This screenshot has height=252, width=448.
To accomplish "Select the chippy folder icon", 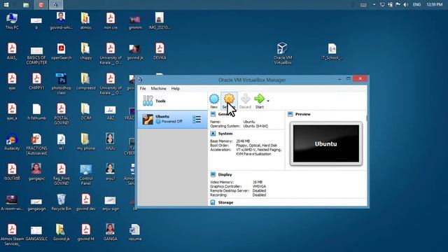I will click(85, 51).
